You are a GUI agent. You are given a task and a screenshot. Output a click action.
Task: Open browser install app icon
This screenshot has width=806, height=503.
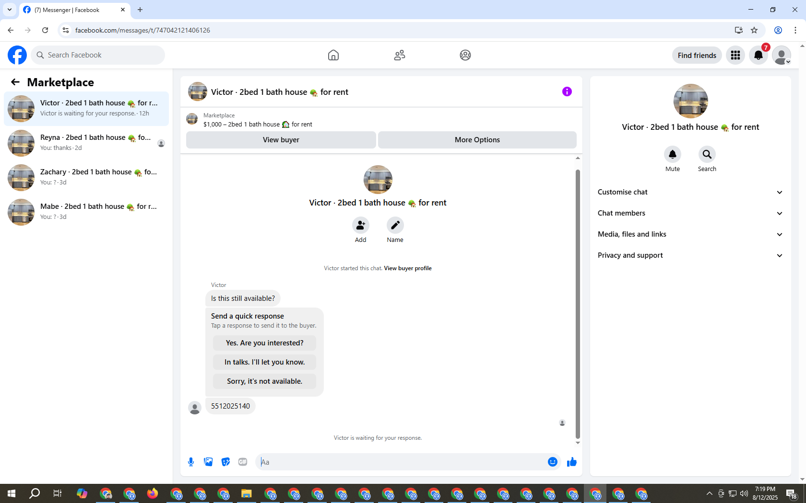(x=739, y=30)
